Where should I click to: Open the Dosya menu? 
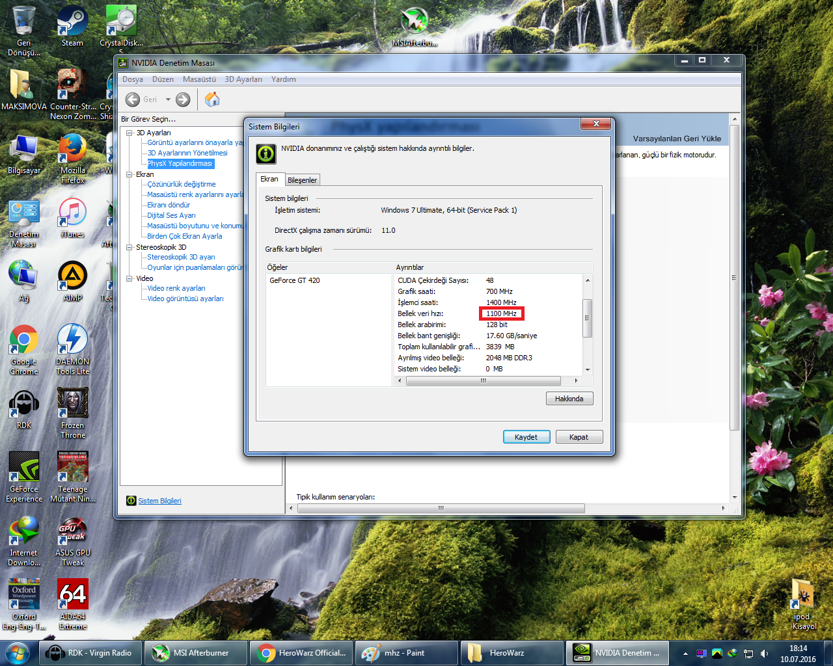133,79
